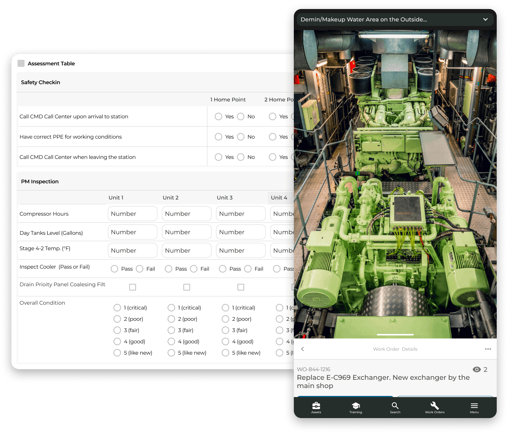Go back using the left chevron
The width and height of the screenshot is (508, 432).
[x=302, y=349]
